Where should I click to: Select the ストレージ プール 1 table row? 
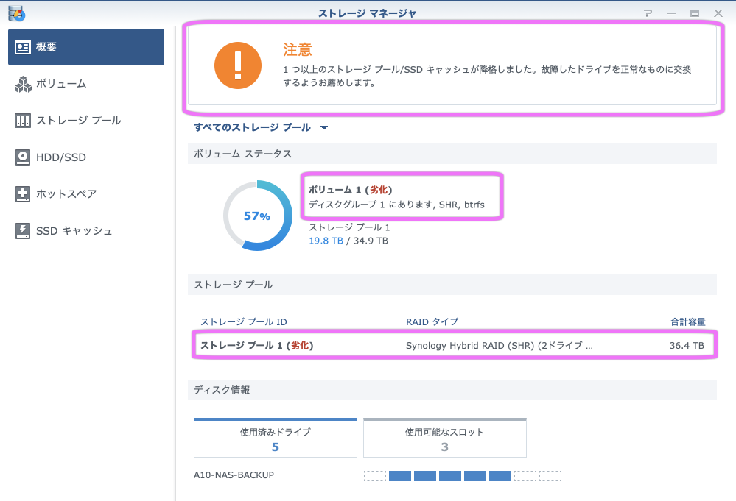point(452,345)
